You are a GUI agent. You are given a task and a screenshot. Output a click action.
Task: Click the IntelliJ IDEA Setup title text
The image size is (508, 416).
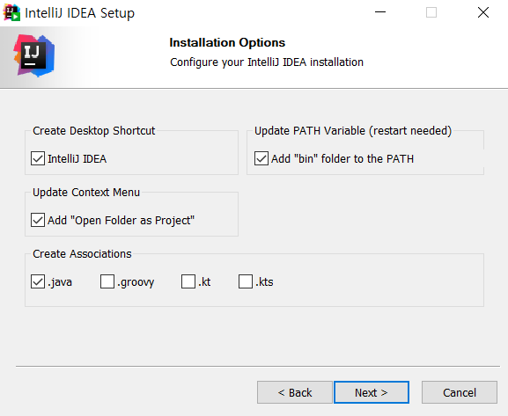pos(80,13)
